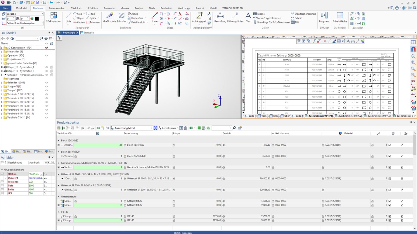Click the black color swatch in Stil
This screenshot has width=417, height=234.
37,18
